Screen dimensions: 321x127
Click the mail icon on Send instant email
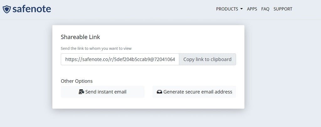81,92
